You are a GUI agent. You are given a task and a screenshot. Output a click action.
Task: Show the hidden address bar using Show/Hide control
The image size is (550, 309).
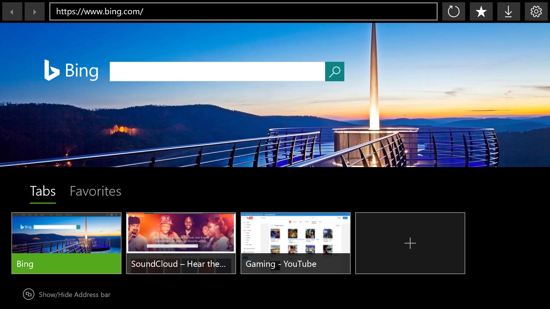(29, 294)
